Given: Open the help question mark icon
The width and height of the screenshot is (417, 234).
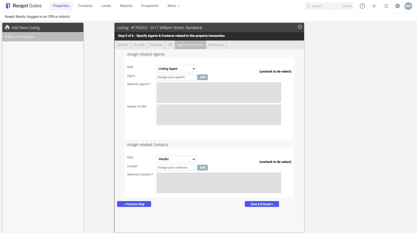Looking at the screenshot, I should (x=362, y=6).
